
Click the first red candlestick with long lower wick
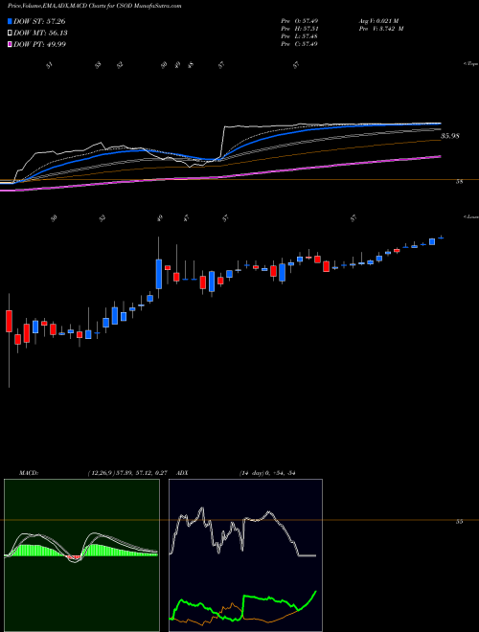tap(9, 321)
